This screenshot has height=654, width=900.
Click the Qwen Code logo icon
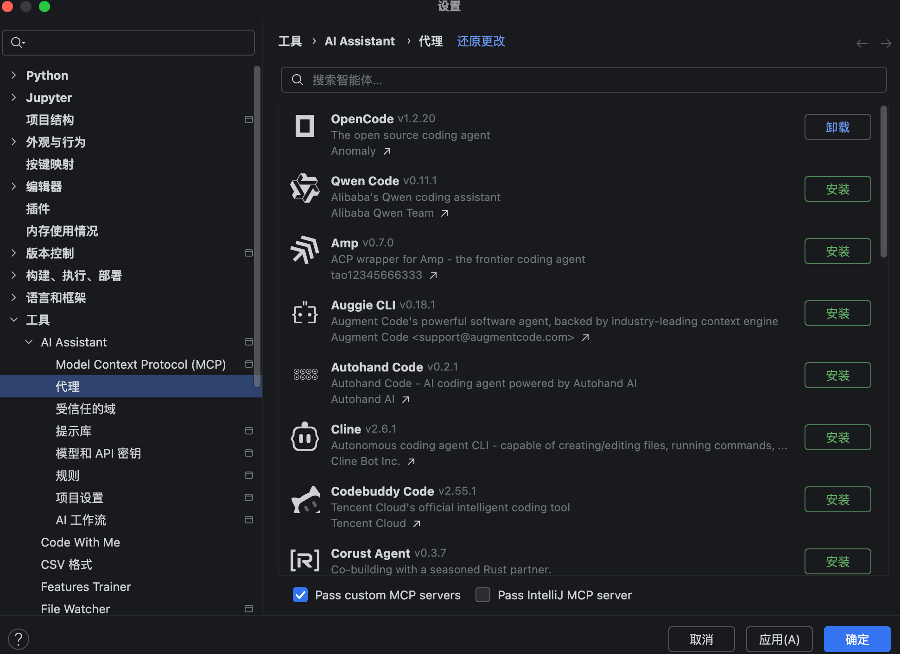[x=304, y=188]
